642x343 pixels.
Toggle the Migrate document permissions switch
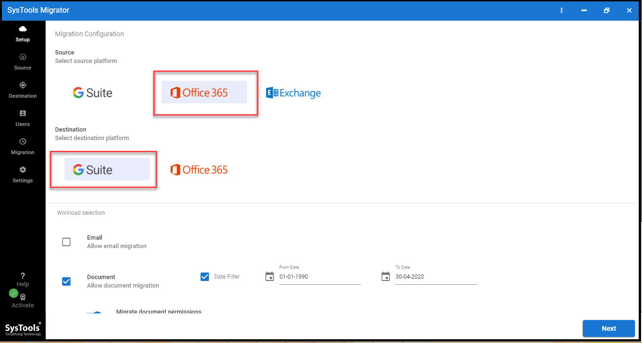tap(94, 314)
